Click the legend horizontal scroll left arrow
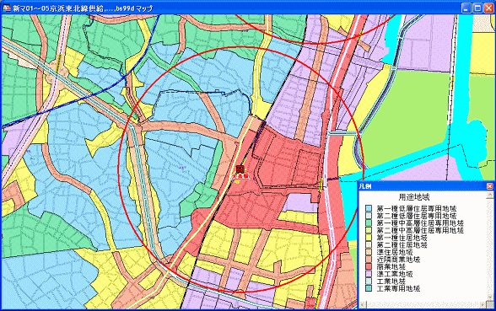 click(x=363, y=305)
